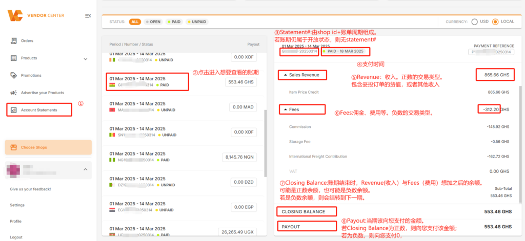Select the USD currency radio button
The width and height of the screenshot is (525, 241).
point(474,21)
